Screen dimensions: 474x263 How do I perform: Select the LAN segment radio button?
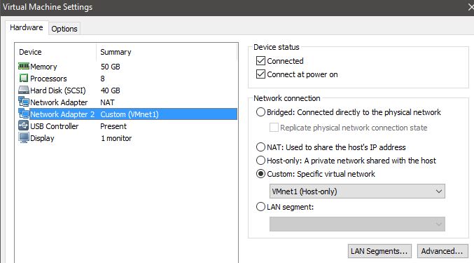260,207
